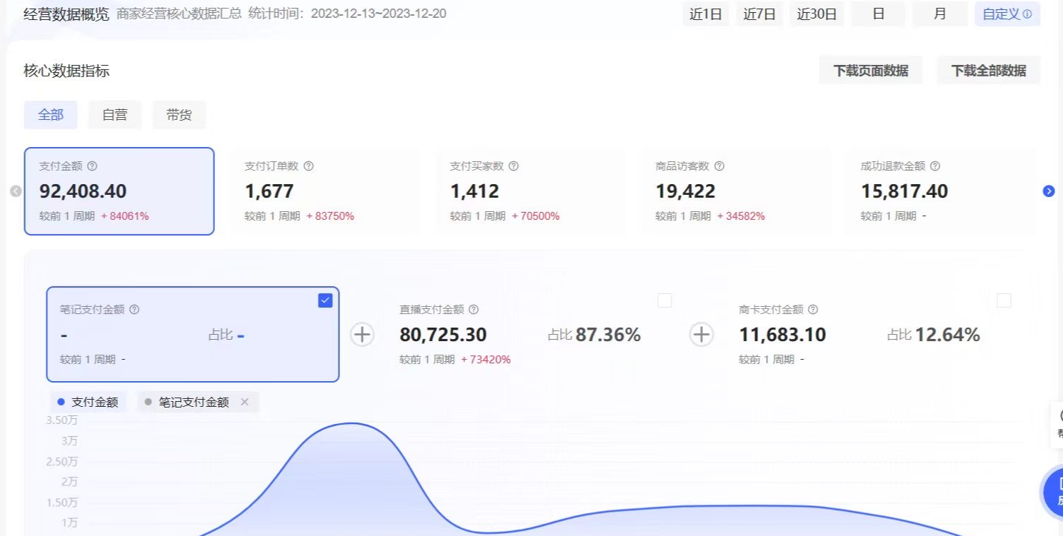Viewport: 1063px width, 536px height.
Task: Click the 下载全部数据 button
Action: 988,71
